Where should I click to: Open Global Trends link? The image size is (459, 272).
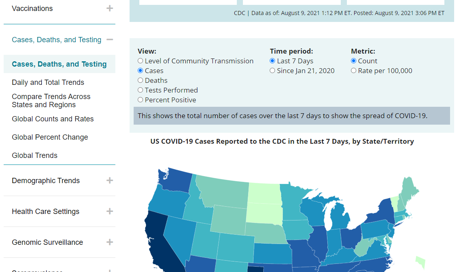(x=35, y=155)
